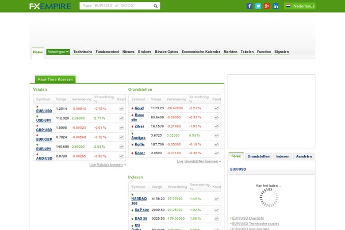Open the Technische menu item
Image resolution: width=345 pixels, height=230 pixels.
(x=83, y=52)
